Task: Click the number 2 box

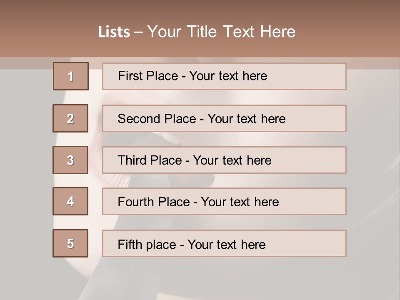Action: [x=70, y=118]
